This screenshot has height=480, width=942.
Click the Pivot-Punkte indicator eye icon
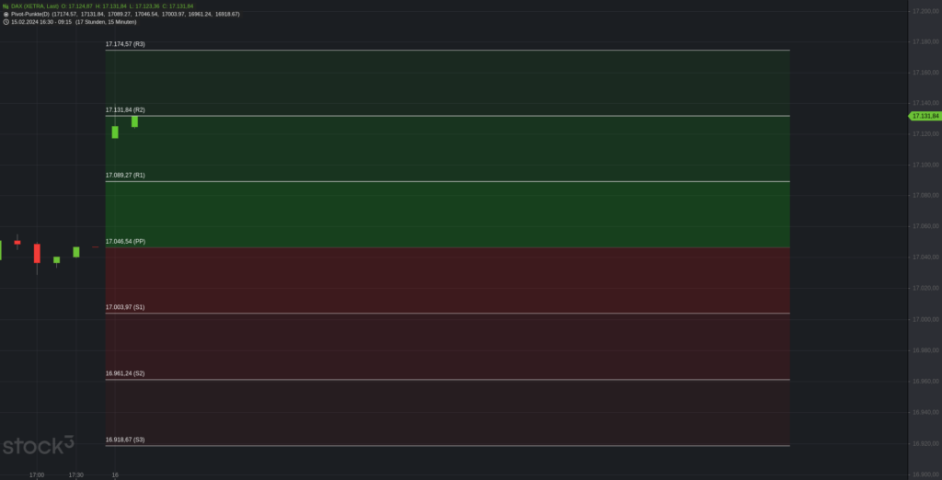point(6,14)
